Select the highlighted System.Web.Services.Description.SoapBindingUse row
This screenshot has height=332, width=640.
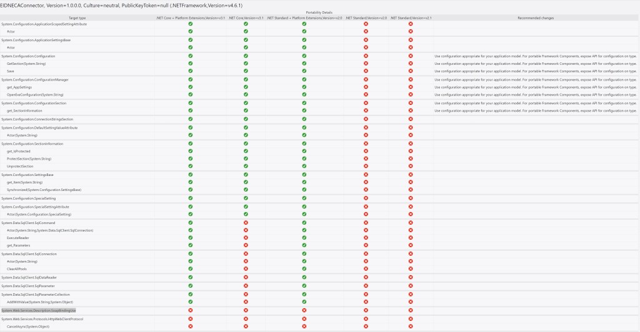pos(39,310)
